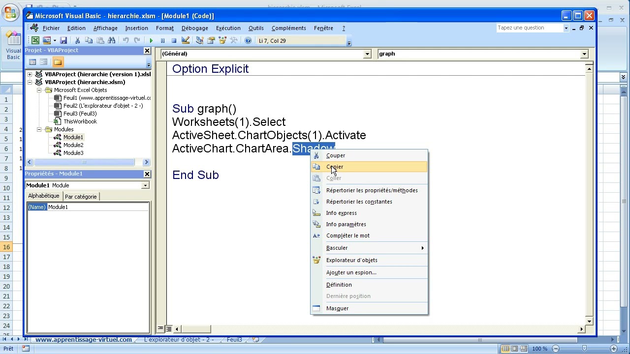The image size is (630, 354).
Task: Expand VBAProject (hierarchie version 1) node
Action: tap(30, 74)
